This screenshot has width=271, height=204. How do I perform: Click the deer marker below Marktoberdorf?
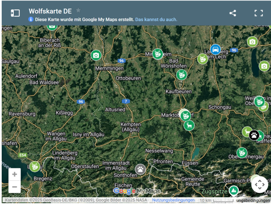pyautogui.click(x=189, y=125)
